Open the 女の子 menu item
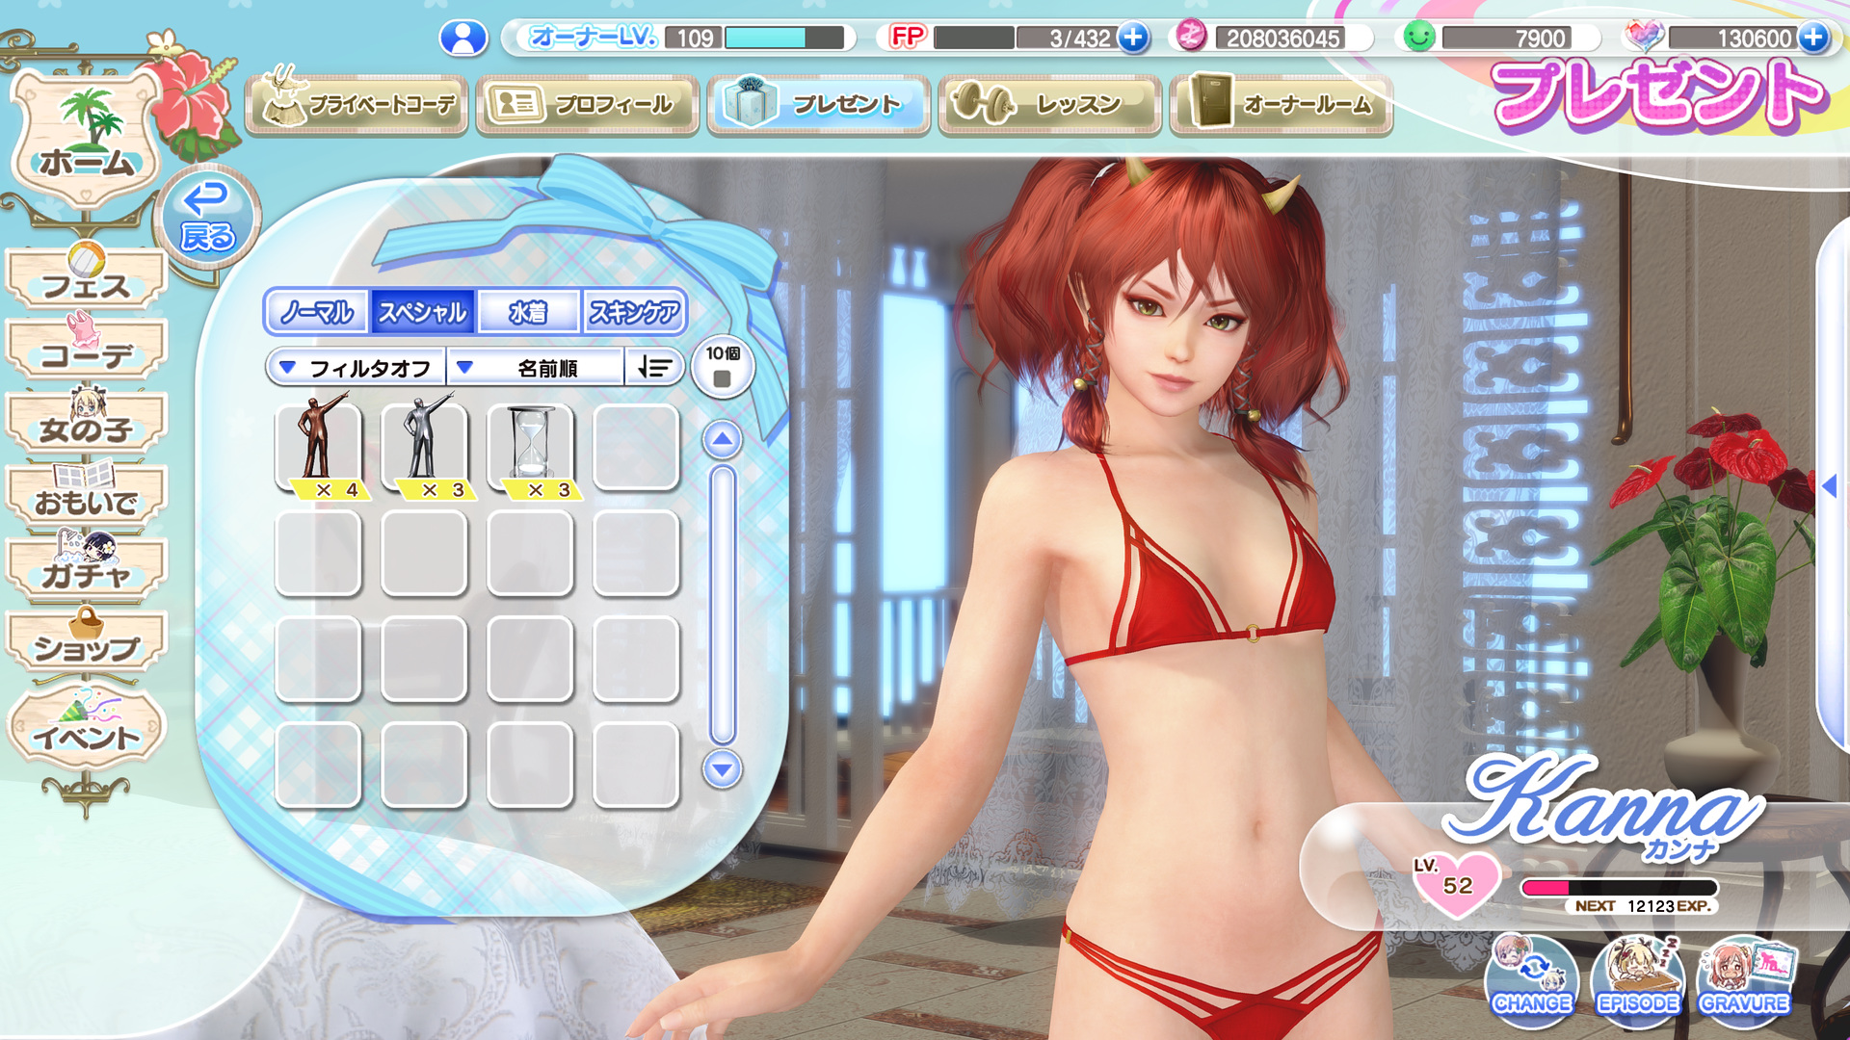Screen dimensions: 1850x1040 click(x=86, y=422)
